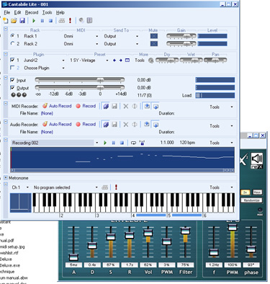Click the keyboard icon in main toolbar

[62, 21]
